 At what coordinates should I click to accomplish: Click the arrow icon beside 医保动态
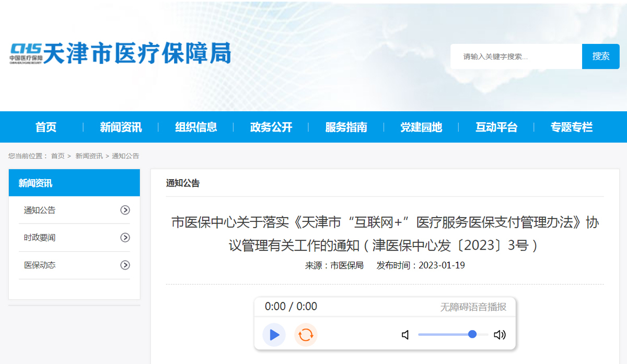(x=125, y=265)
